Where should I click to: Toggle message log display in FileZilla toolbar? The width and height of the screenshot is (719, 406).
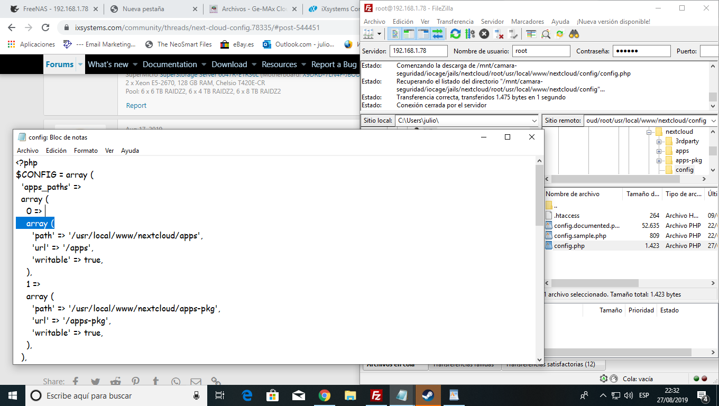click(394, 34)
